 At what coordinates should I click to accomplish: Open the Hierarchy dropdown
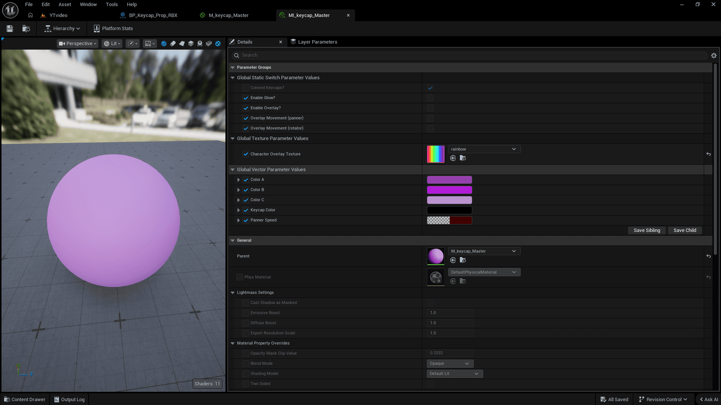62,29
